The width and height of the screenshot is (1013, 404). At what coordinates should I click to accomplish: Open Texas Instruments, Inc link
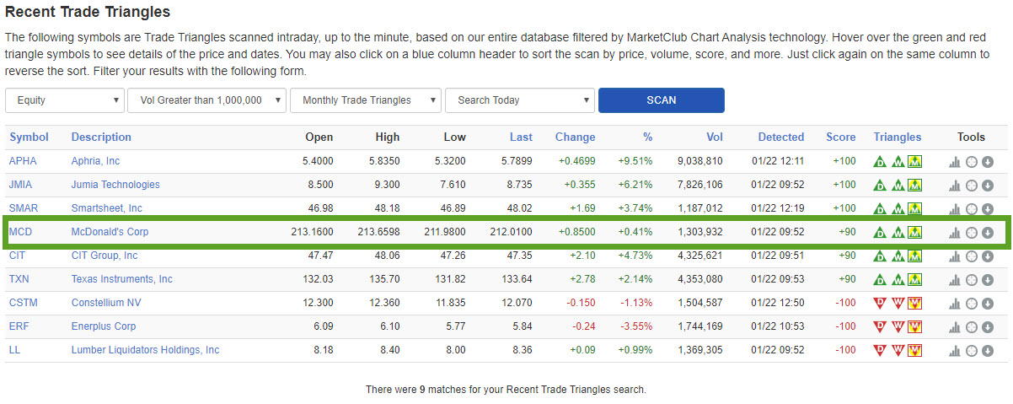coord(122,279)
